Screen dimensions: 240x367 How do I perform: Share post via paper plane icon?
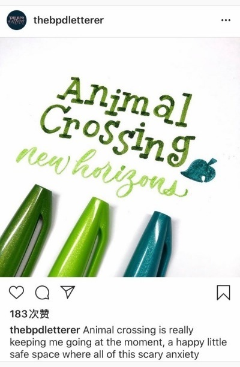(x=67, y=292)
